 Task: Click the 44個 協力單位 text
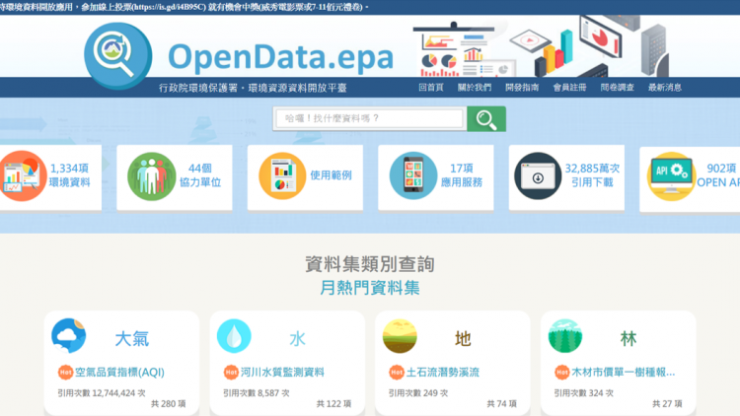click(x=200, y=175)
